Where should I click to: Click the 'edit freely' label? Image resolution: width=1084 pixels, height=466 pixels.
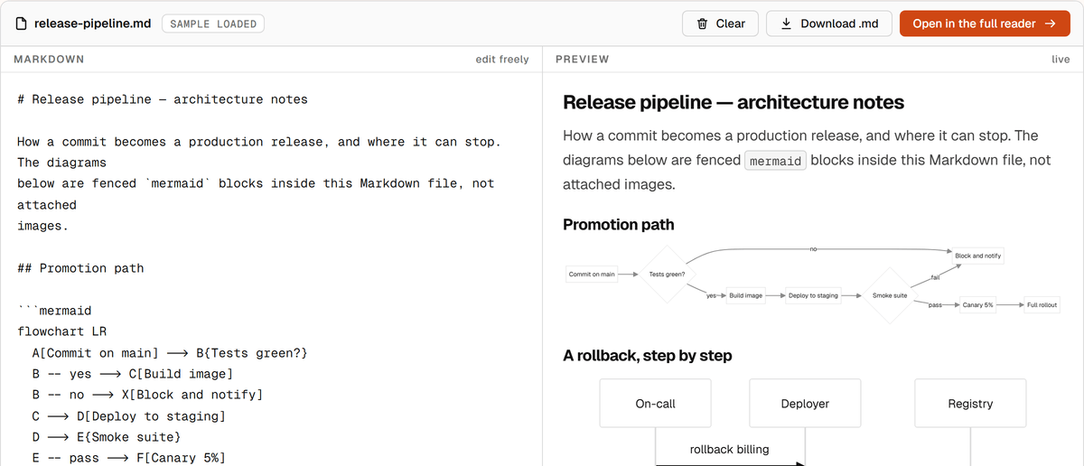(502, 60)
